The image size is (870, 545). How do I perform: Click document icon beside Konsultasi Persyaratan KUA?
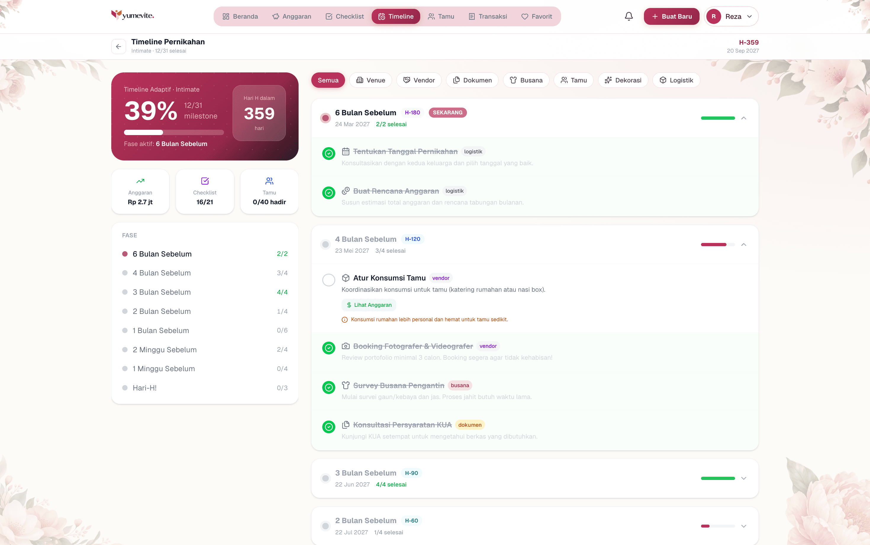(346, 425)
